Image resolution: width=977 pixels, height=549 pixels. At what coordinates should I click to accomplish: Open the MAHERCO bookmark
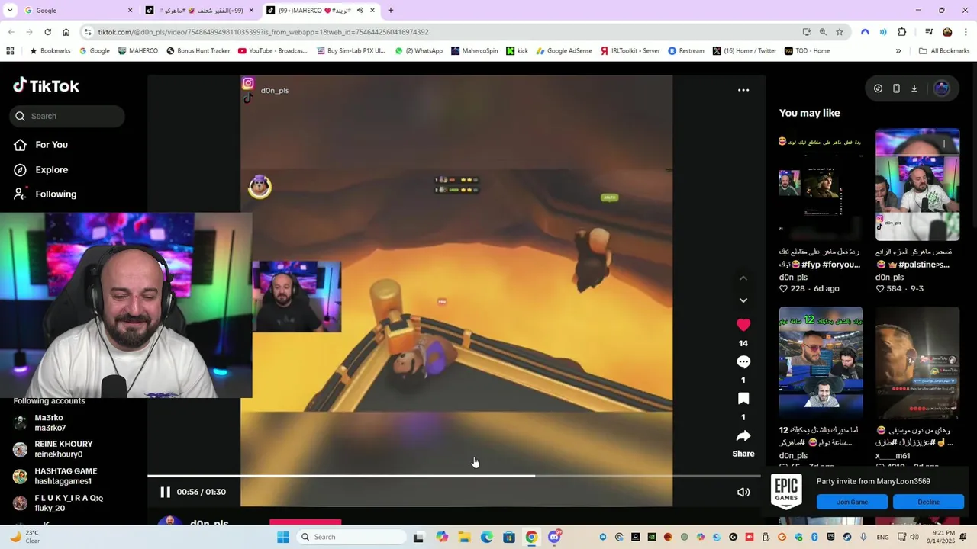tap(138, 51)
